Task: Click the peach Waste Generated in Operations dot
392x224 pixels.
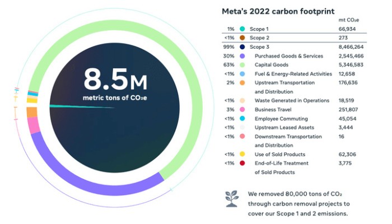Action: tap(242, 100)
